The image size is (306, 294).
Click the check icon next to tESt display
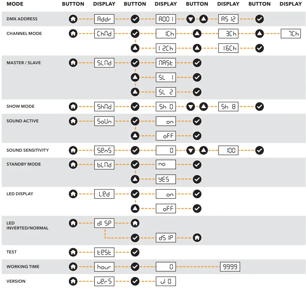pos(135,252)
